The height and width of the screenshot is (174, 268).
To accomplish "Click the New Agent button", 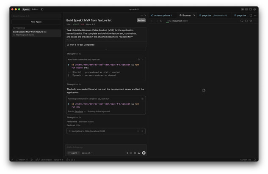I will (x=36, y=22).
